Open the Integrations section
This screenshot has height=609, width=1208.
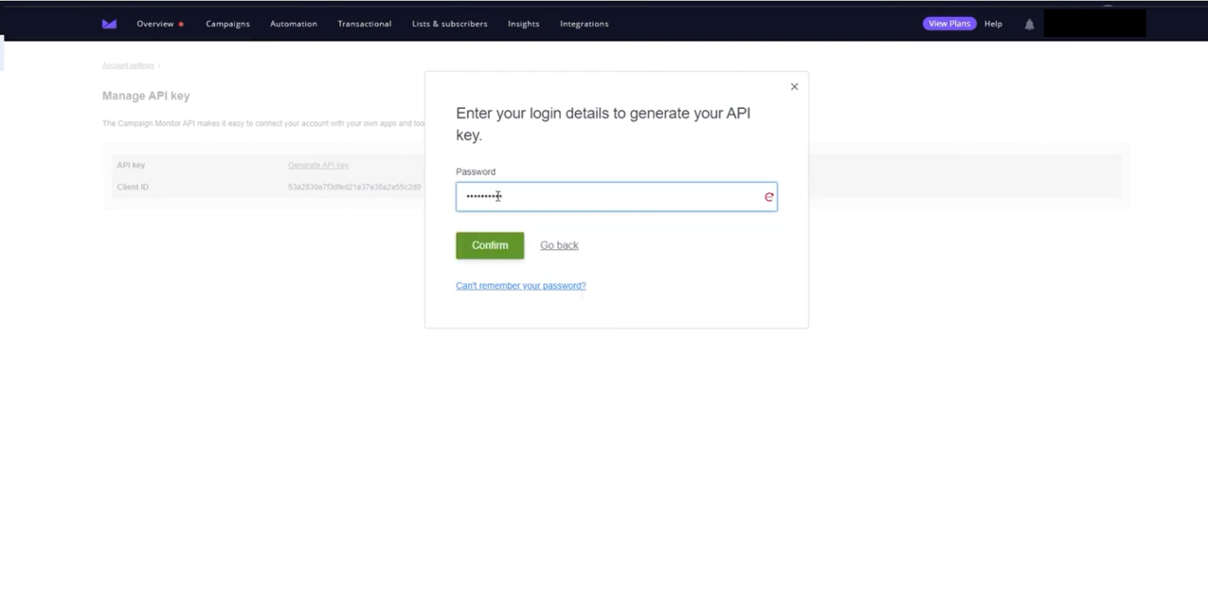coord(584,24)
